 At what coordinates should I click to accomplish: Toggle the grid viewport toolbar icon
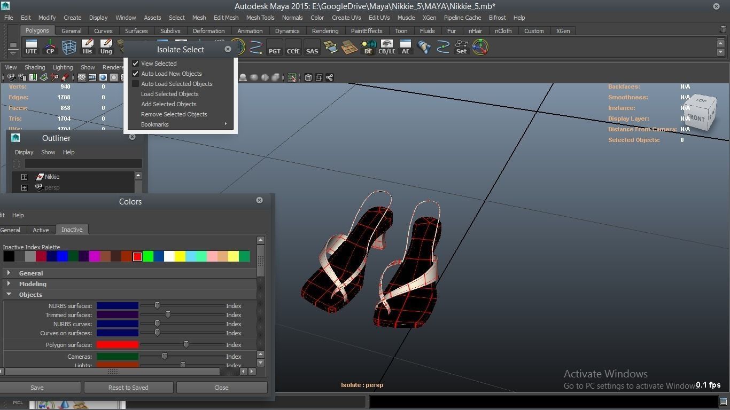pos(82,77)
